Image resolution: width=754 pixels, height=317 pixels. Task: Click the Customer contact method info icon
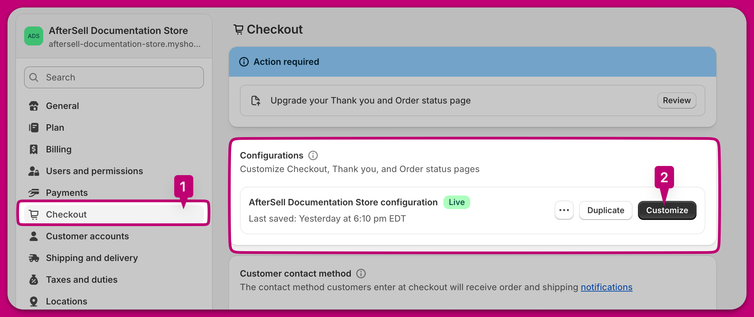click(361, 274)
